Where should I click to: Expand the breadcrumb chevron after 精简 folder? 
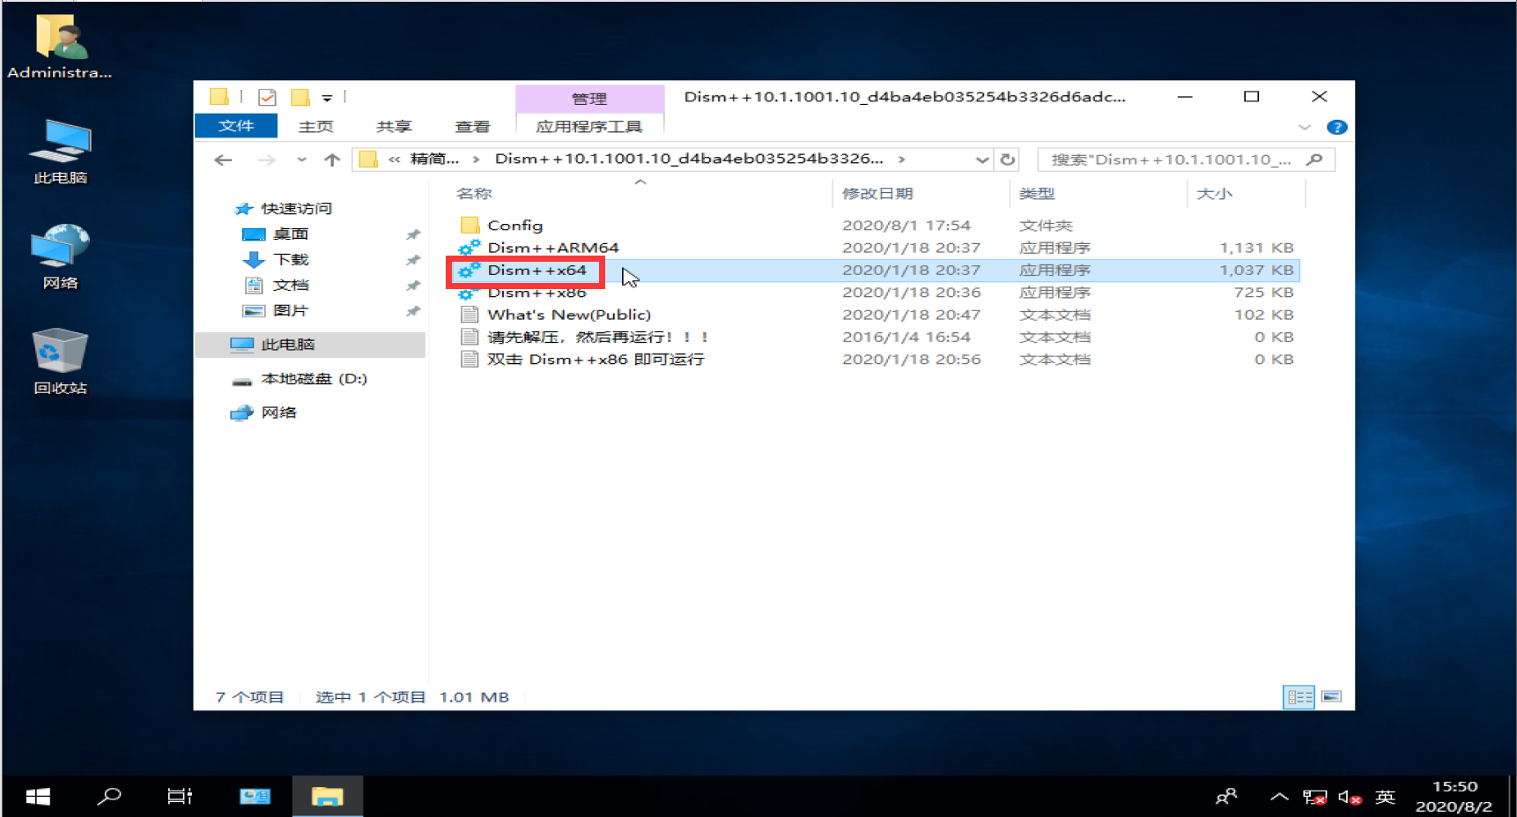pos(476,160)
